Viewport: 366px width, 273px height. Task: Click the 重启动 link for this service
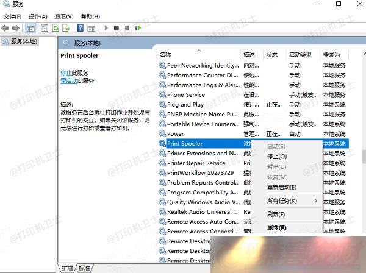tap(69, 80)
